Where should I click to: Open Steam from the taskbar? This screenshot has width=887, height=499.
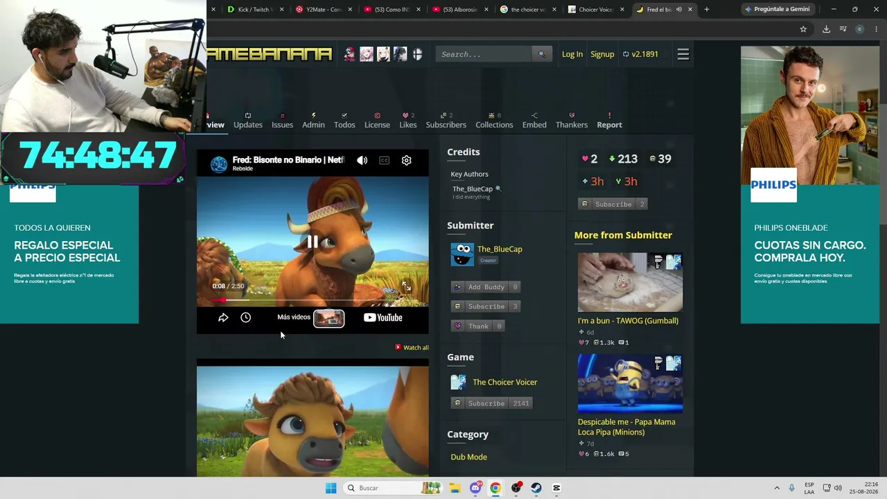536,488
